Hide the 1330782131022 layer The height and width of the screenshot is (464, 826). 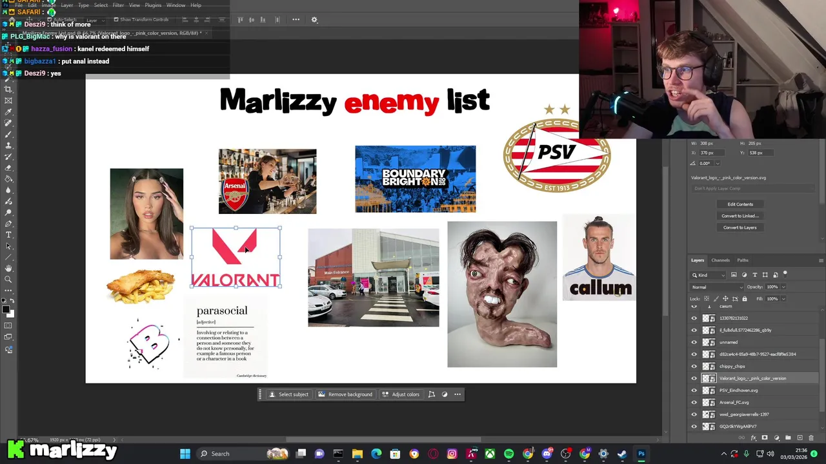coord(694,318)
